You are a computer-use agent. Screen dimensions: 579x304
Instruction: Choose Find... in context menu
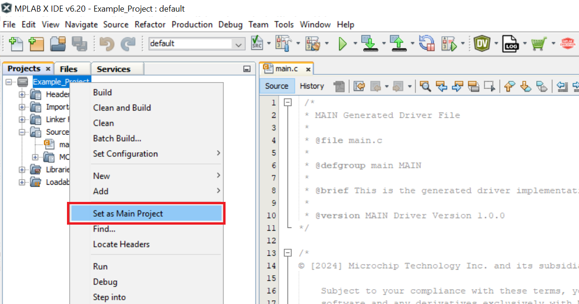146,229
